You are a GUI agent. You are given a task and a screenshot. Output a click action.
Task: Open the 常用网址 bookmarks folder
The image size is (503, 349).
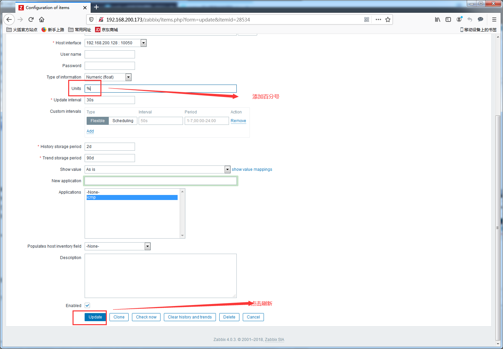tap(80, 30)
